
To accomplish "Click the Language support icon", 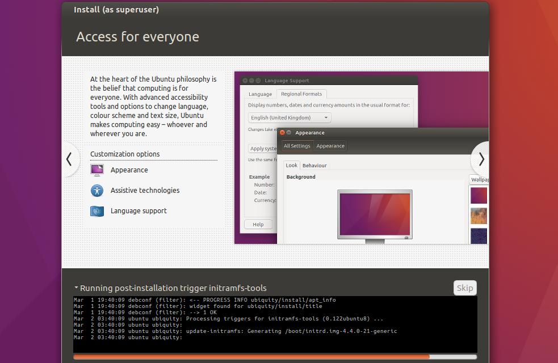I will coord(97,211).
